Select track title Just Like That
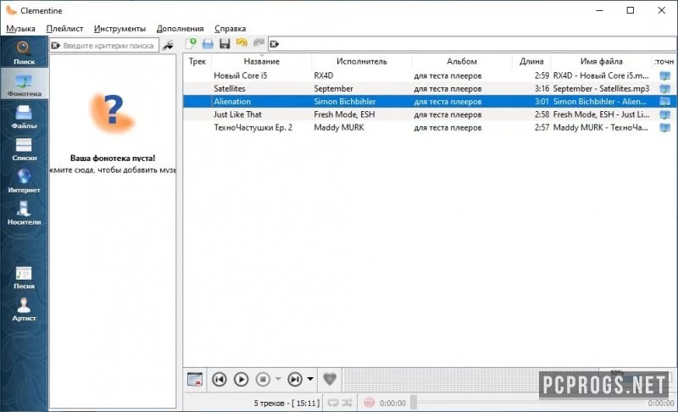 (237, 114)
